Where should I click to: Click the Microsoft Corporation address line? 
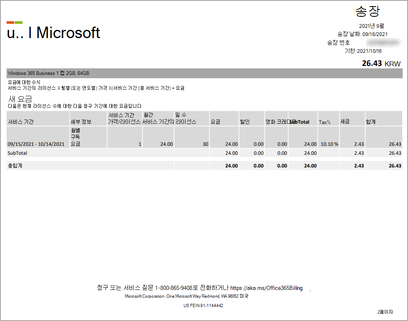(186, 296)
